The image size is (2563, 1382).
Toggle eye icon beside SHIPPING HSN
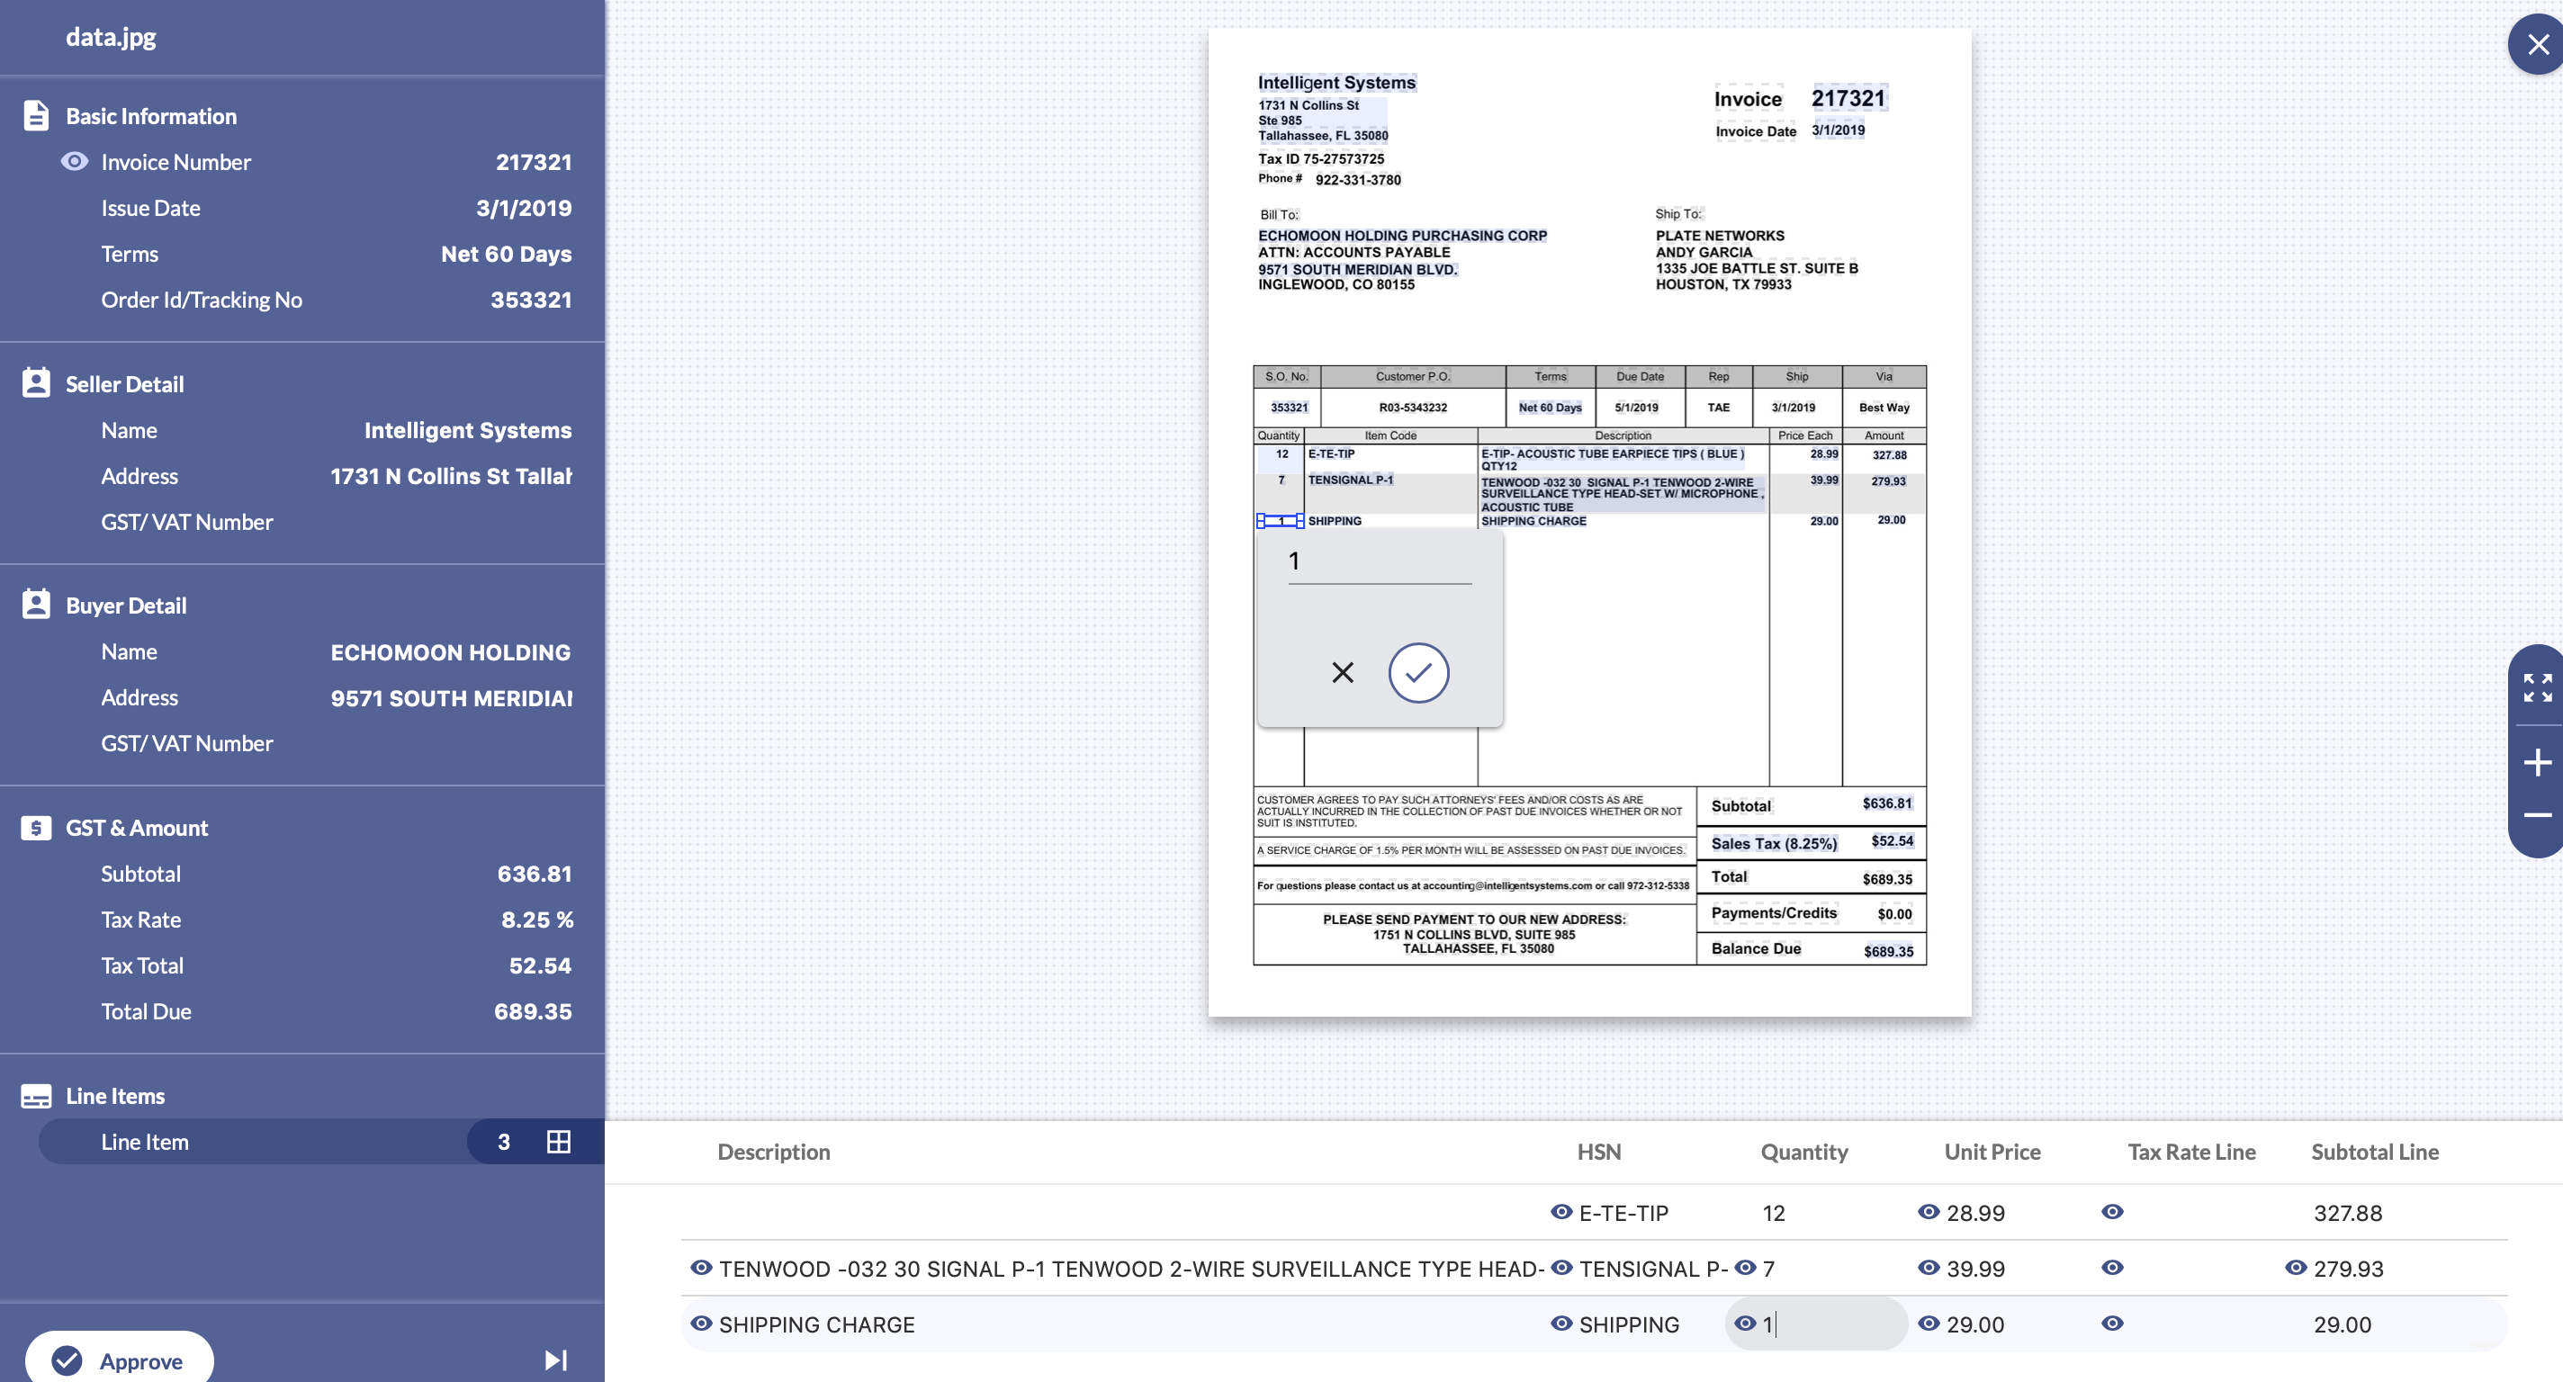click(x=1561, y=1323)
